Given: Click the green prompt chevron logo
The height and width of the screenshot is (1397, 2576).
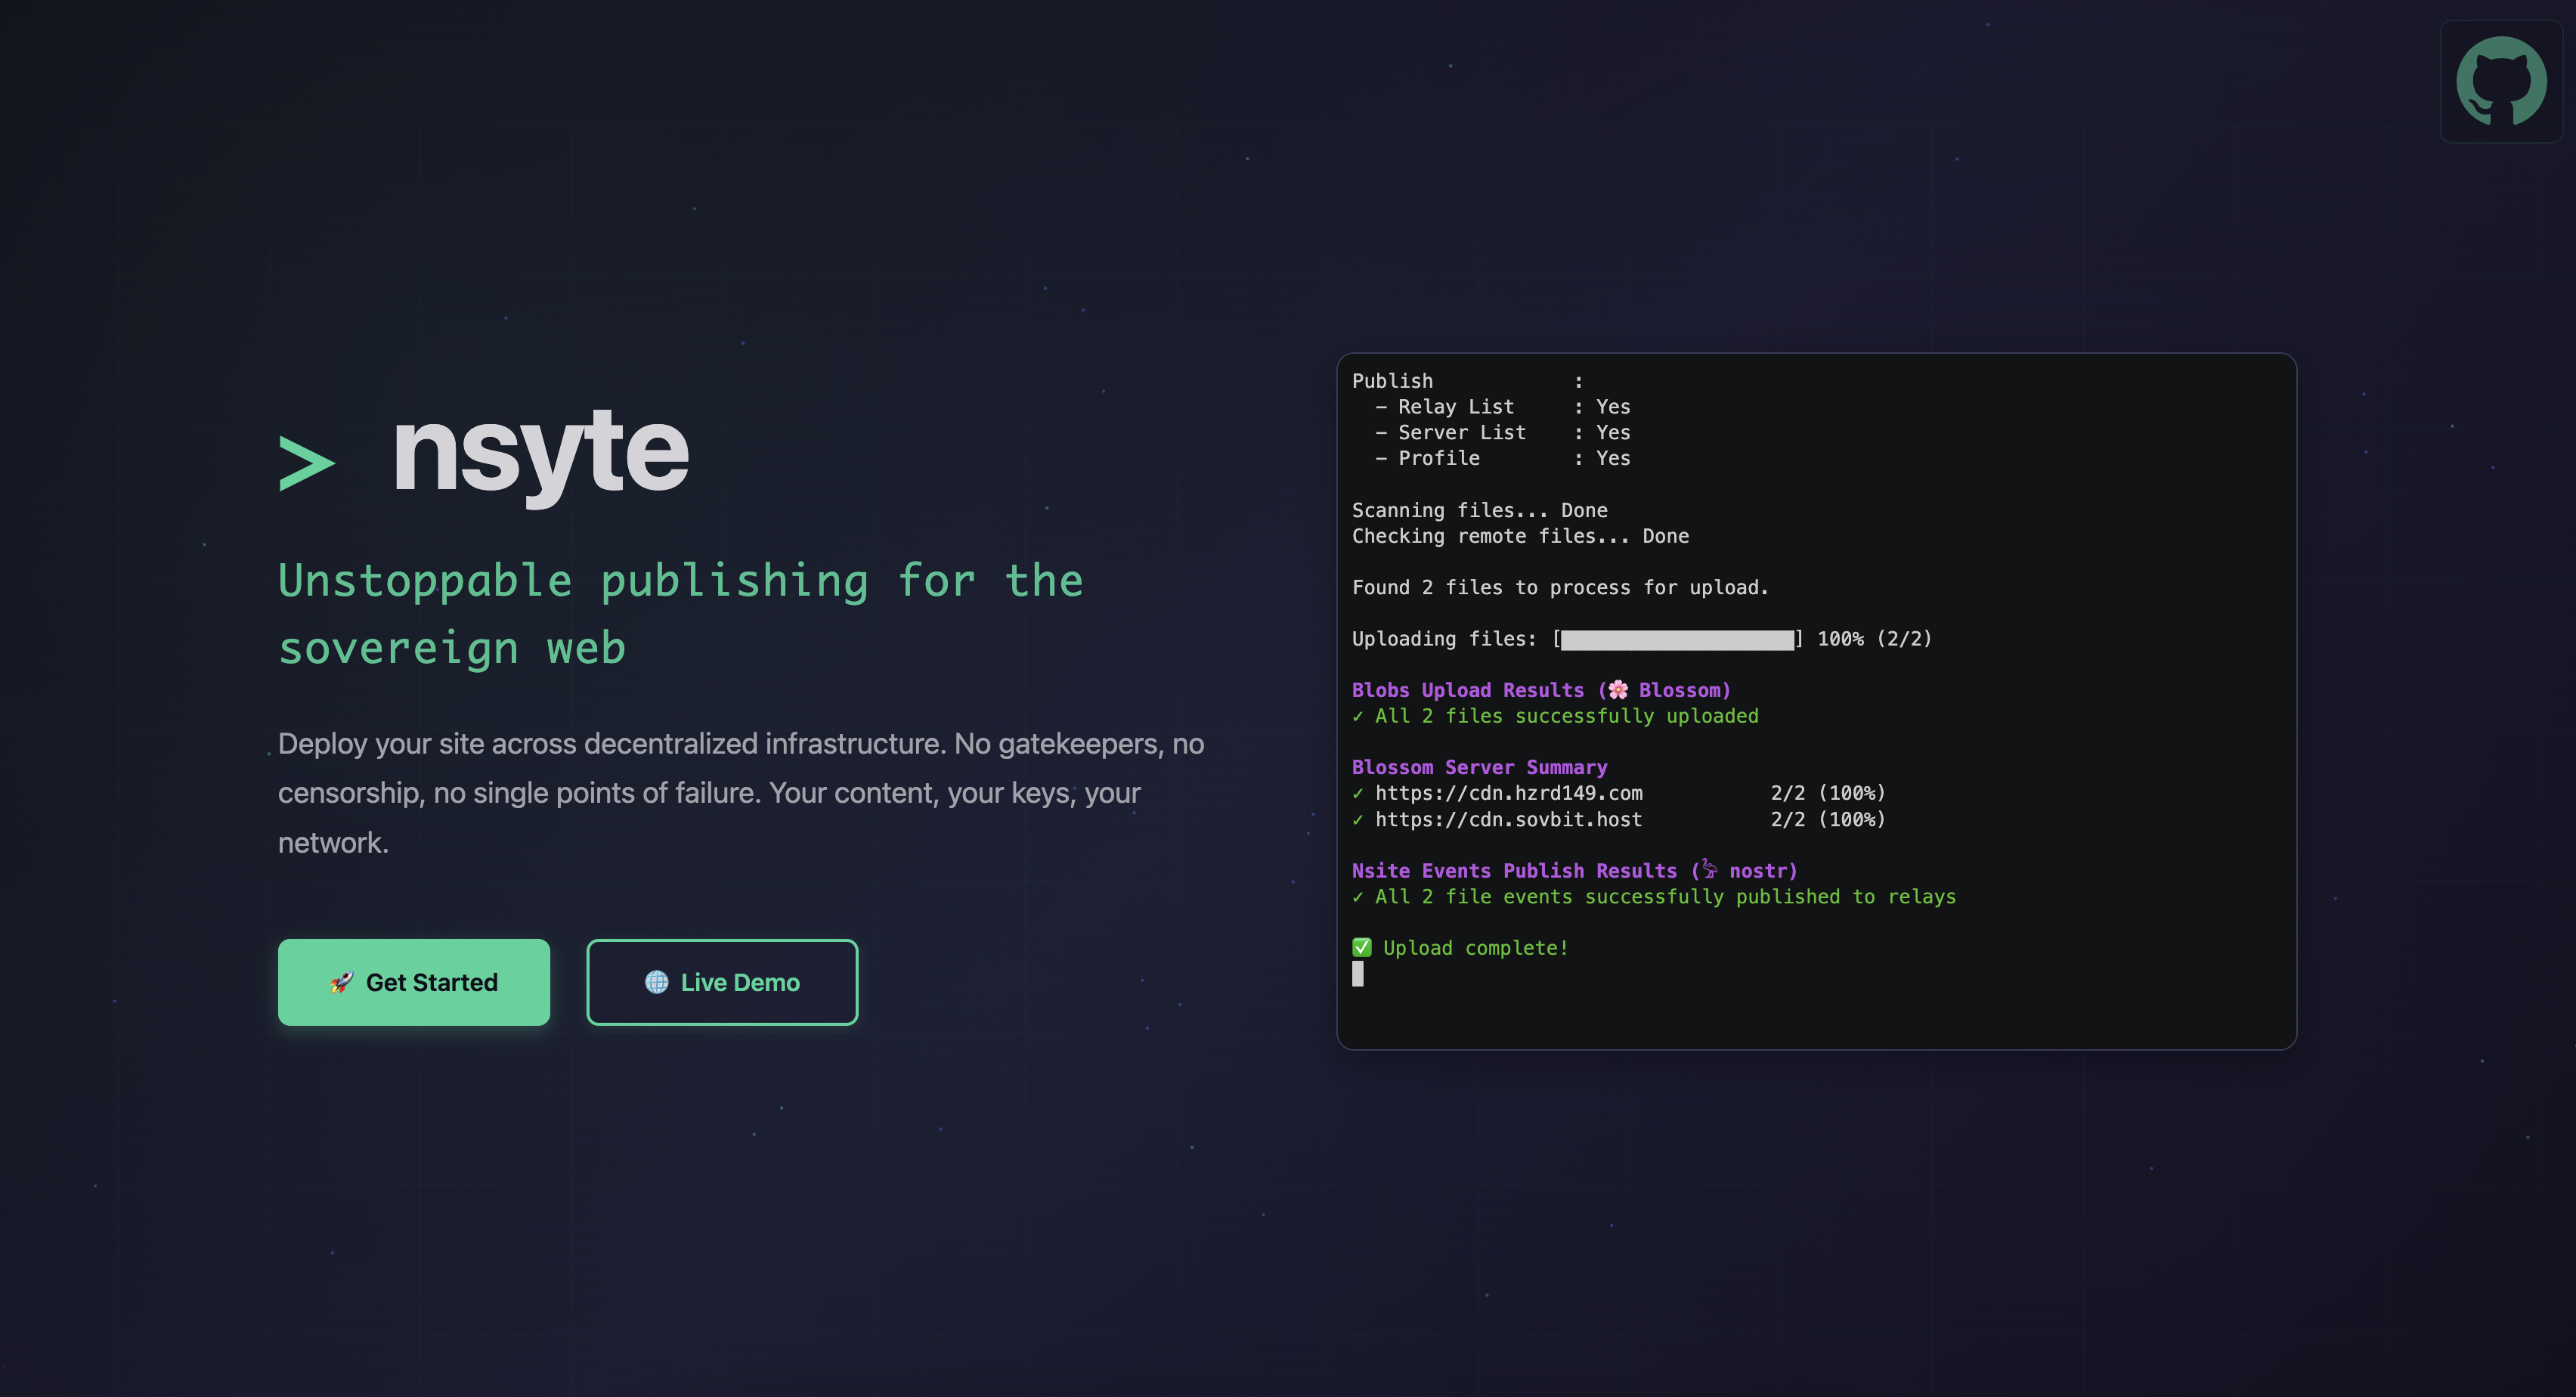Looking at the screenshot, I should coord(306,462).
